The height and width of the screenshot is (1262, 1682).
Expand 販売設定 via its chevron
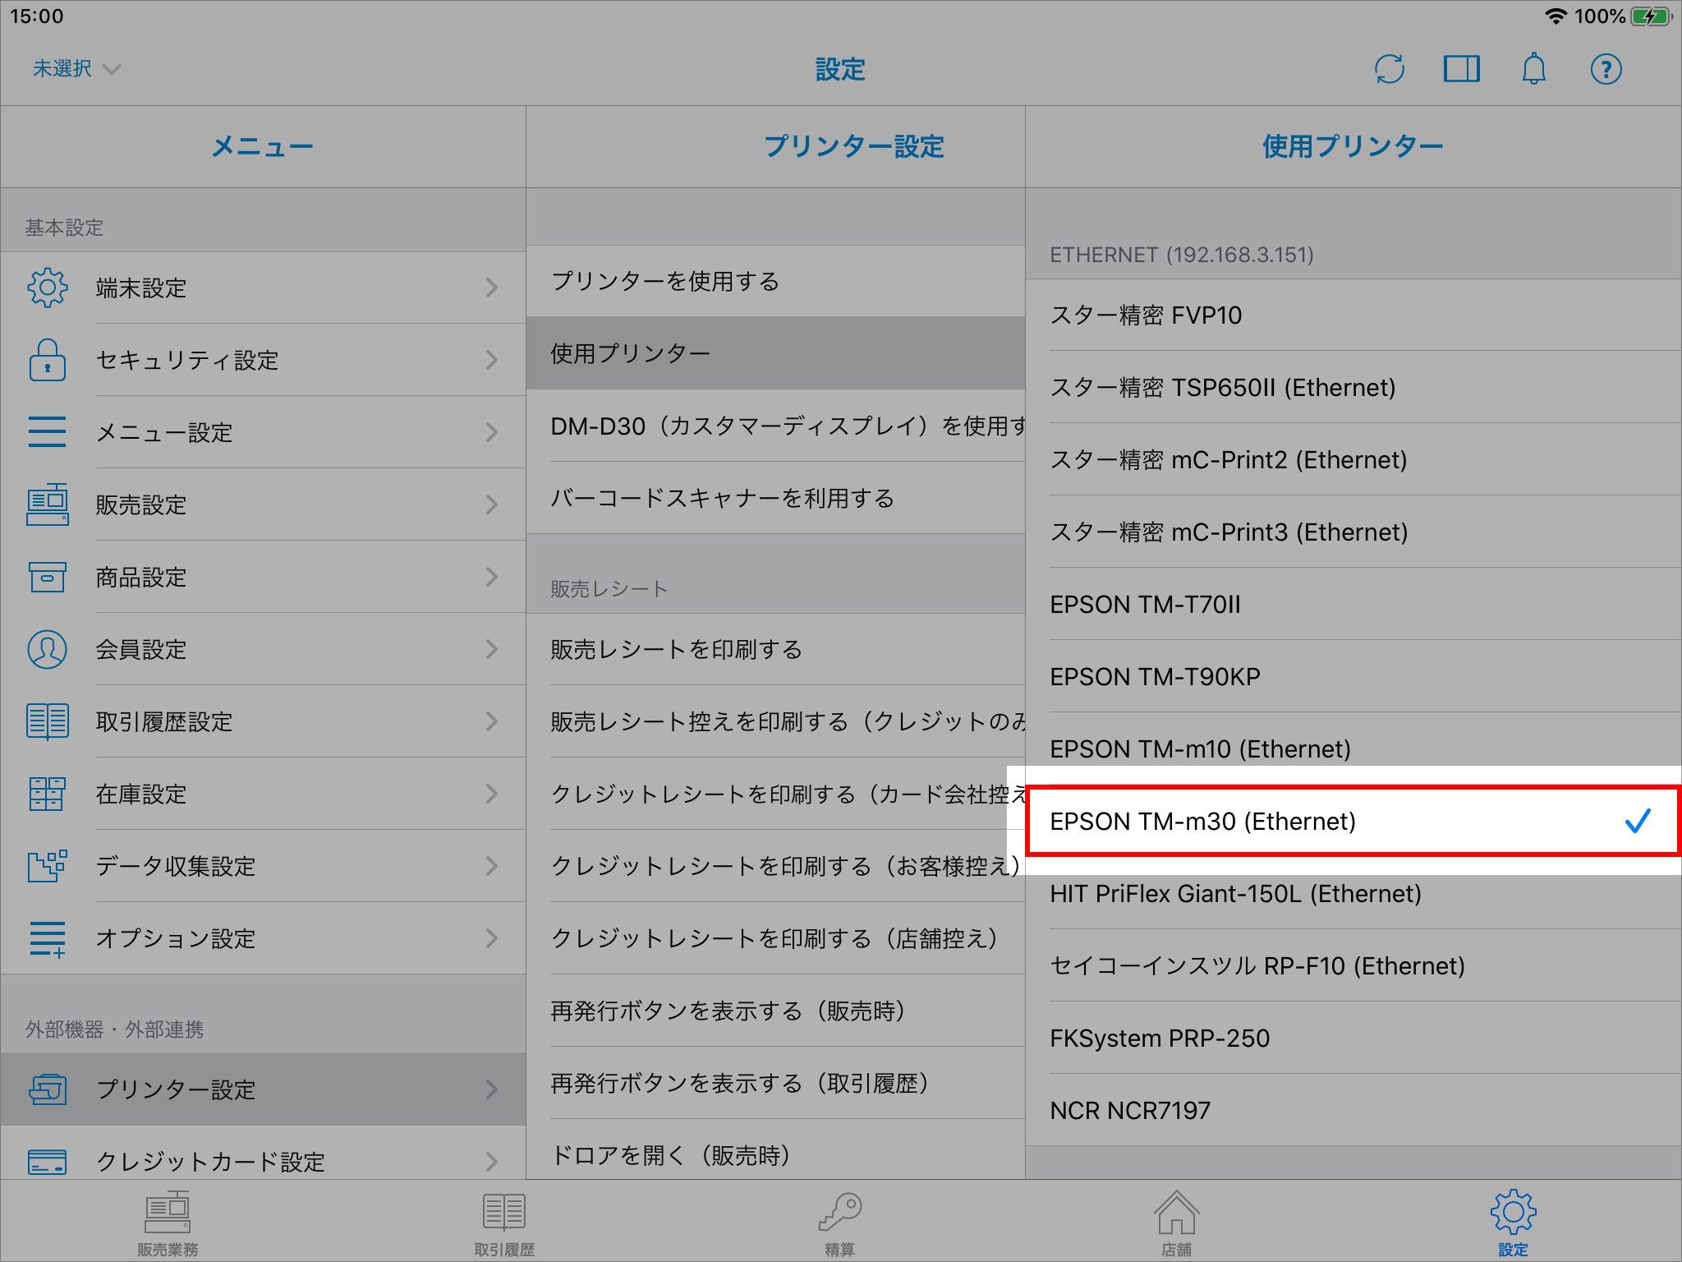pyautogui.click(x=491, y=504)
